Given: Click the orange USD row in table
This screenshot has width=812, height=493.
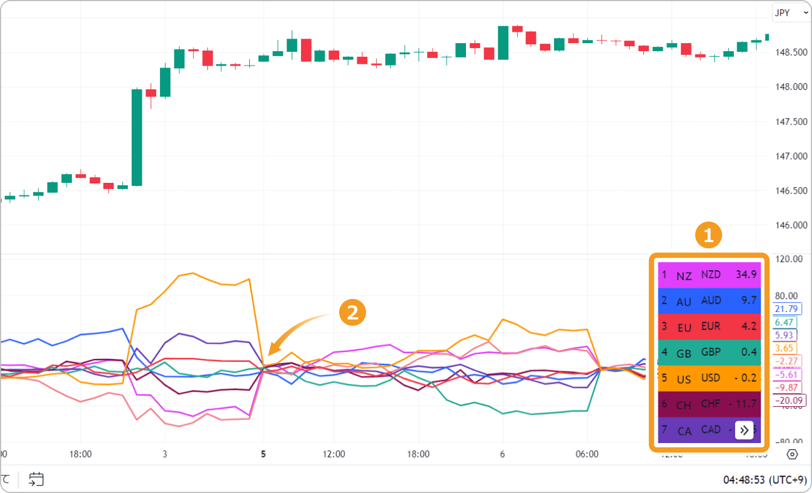Looking at the screenshot, I should pos(710,378).
